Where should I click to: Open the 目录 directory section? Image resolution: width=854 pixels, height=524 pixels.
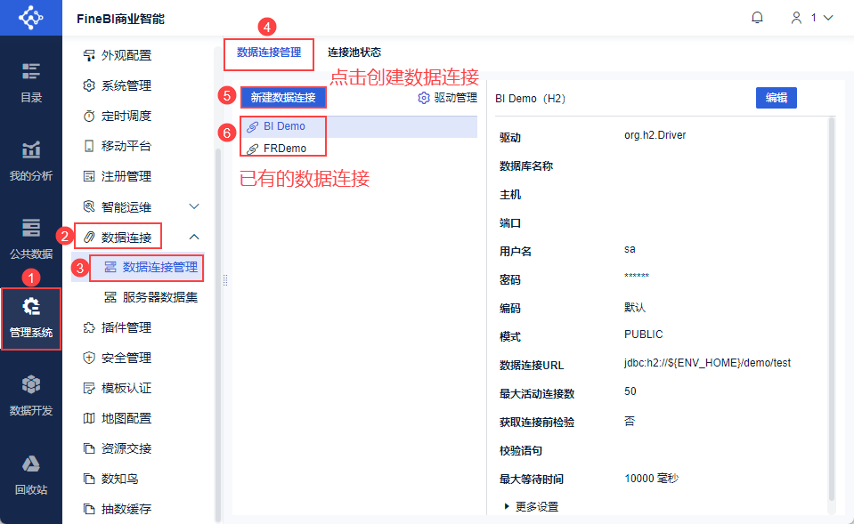click(x=31, y=83)
